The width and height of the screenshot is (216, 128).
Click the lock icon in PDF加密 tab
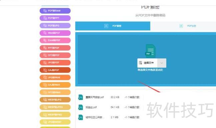[x=181, y=26]
